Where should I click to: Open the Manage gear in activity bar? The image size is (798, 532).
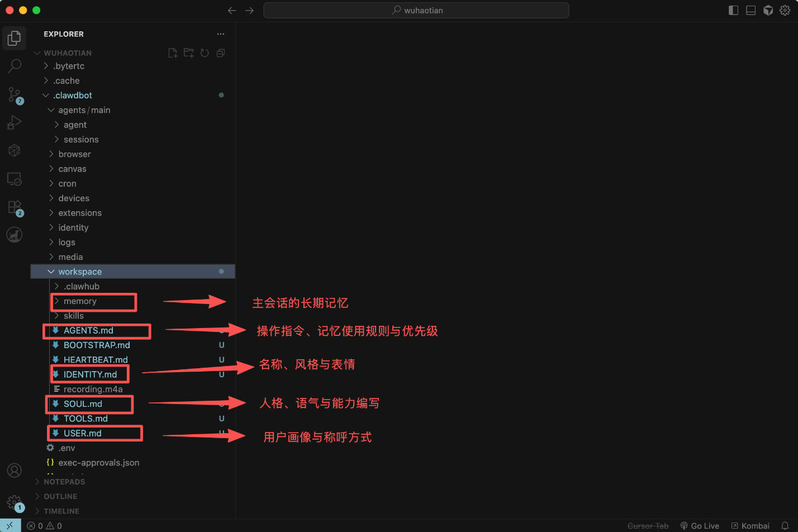[15, 502]
